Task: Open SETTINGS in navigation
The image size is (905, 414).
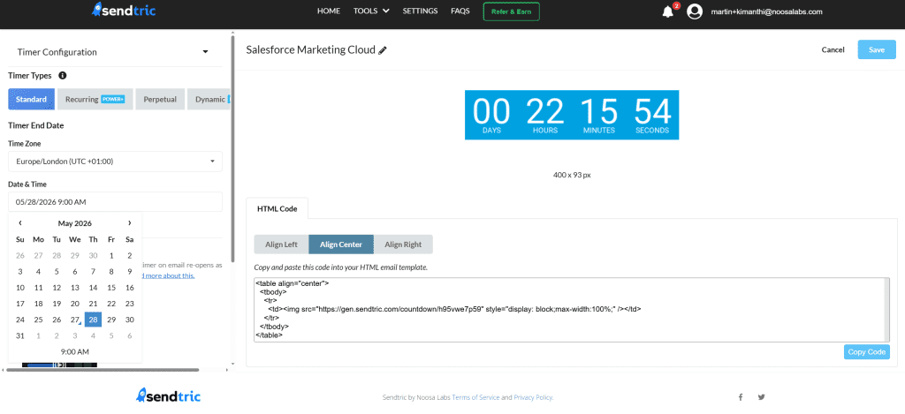Action: coord(420,11)
